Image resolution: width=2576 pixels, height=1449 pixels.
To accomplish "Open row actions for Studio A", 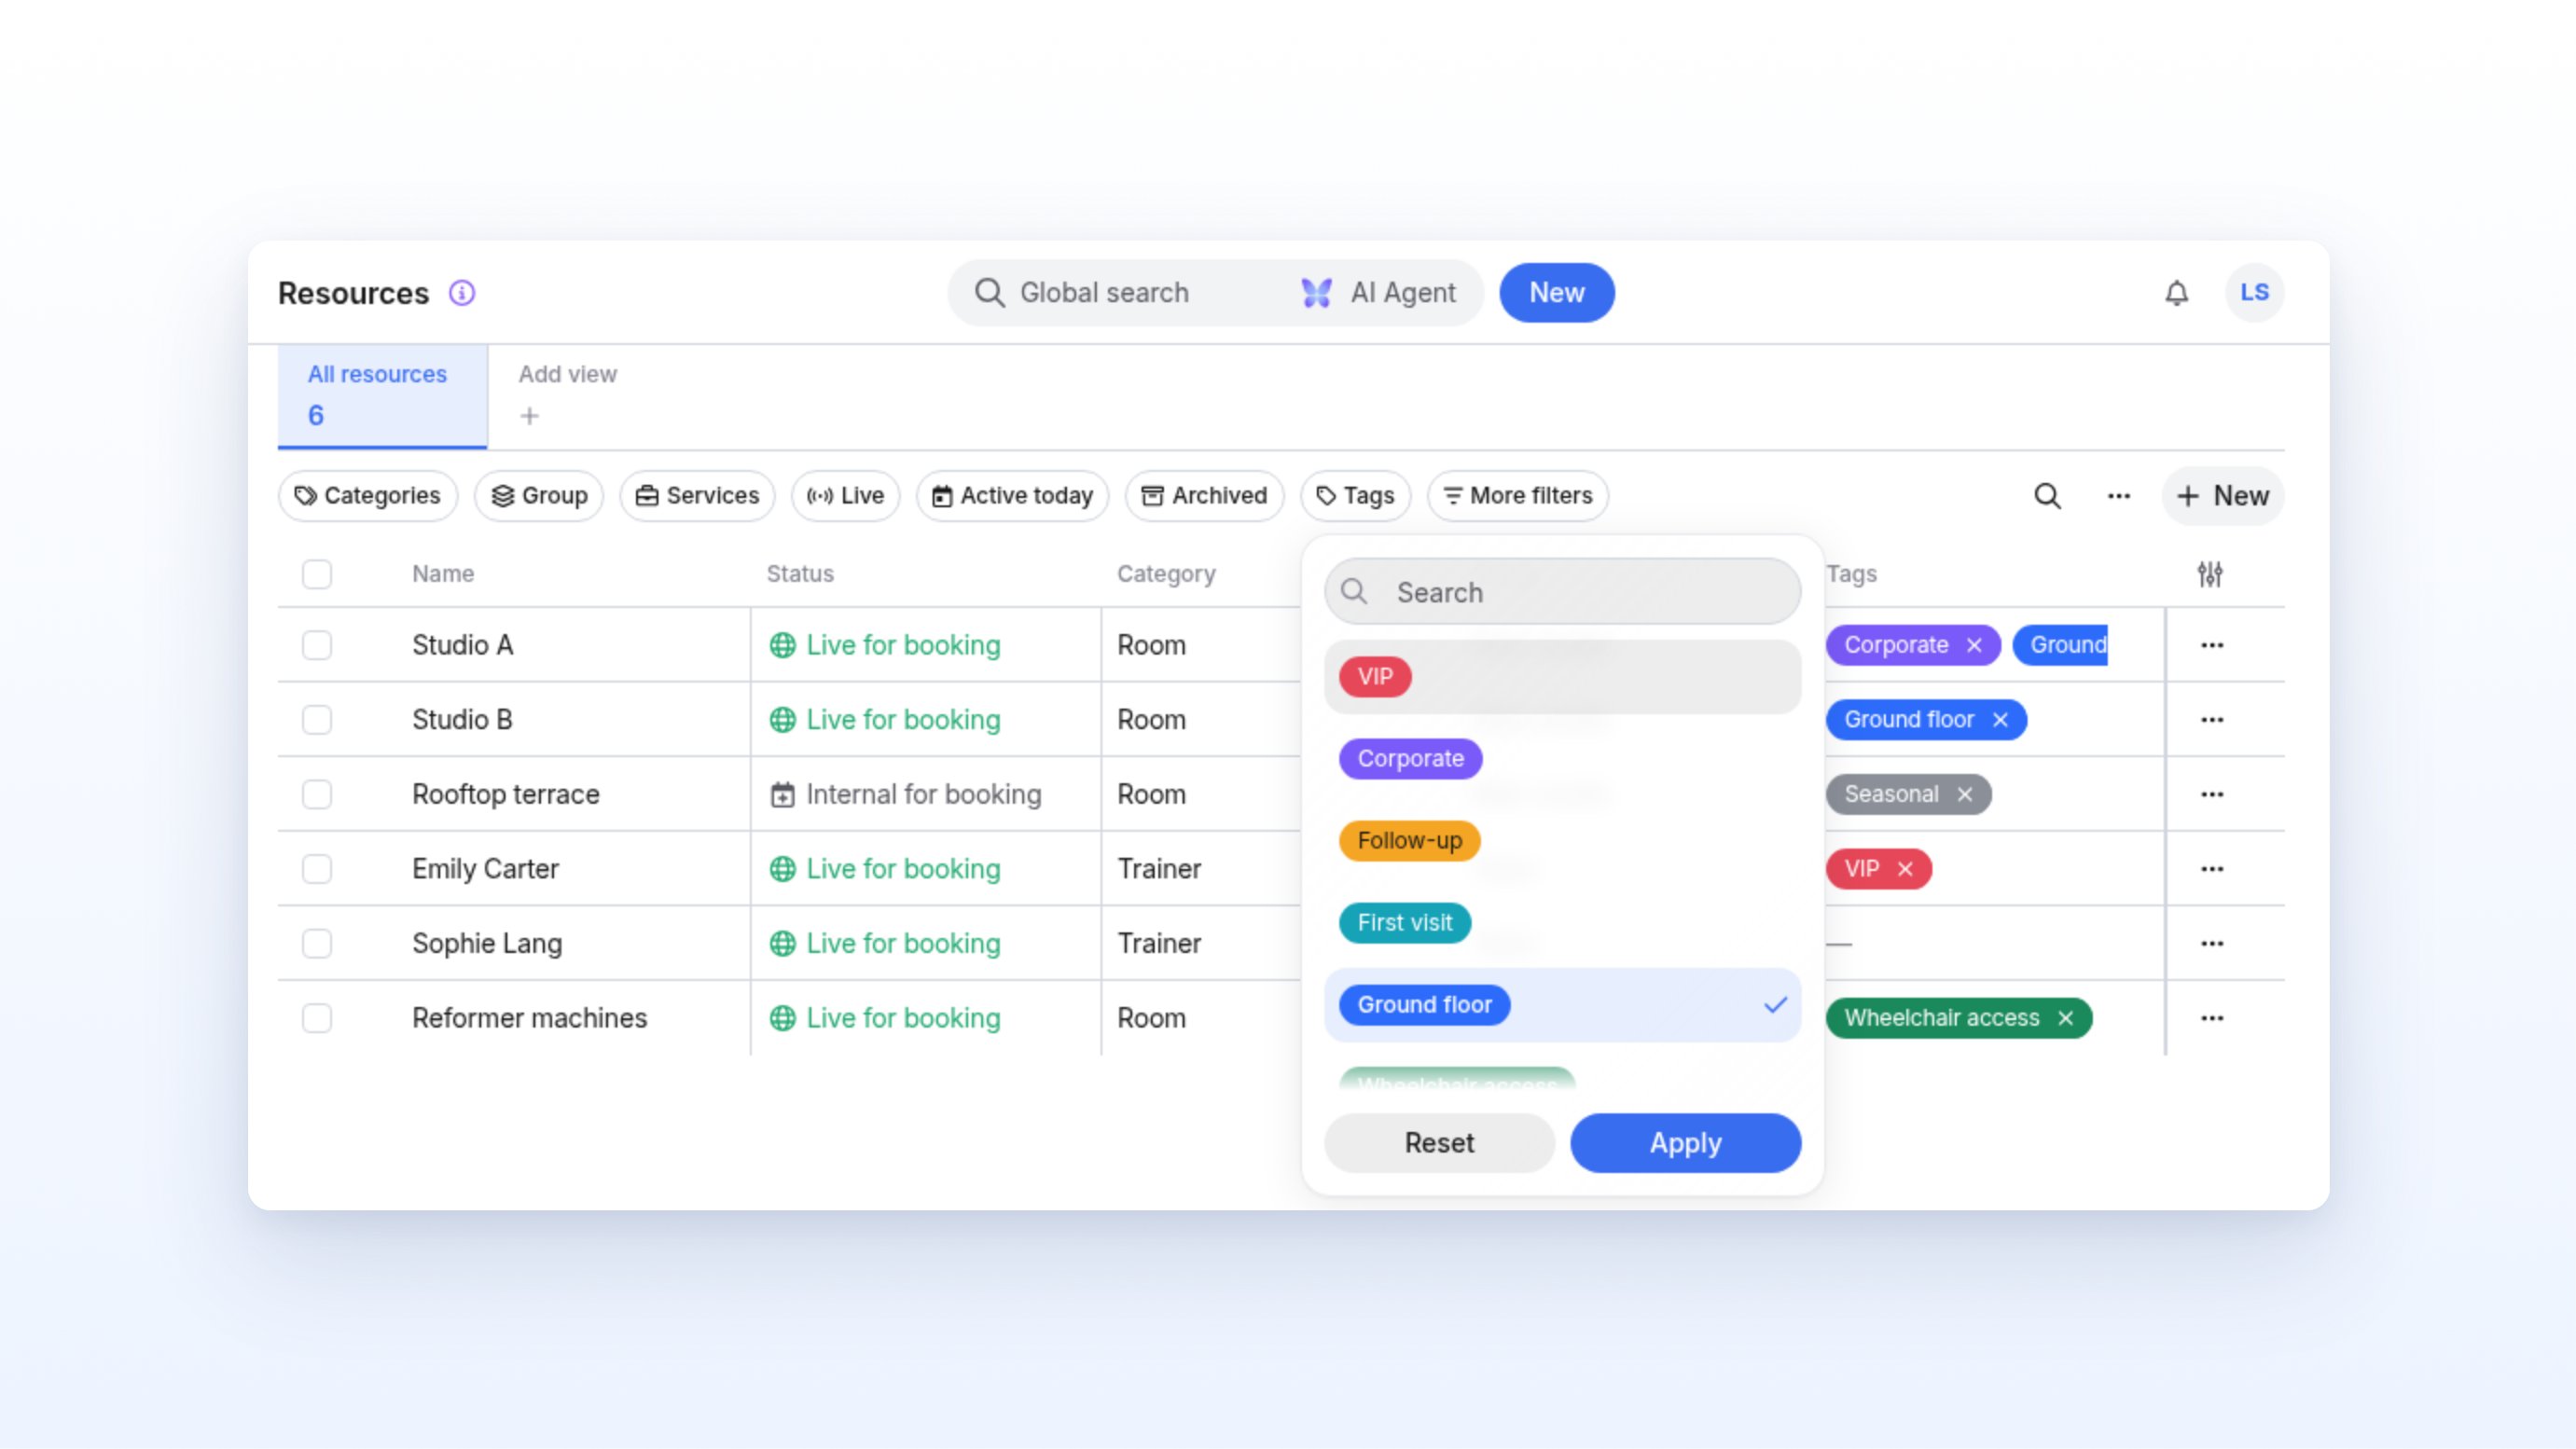I will point(2212,645).
